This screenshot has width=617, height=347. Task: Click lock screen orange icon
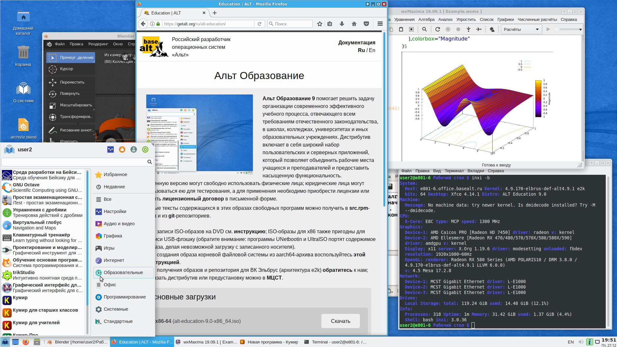coord(122,149)
